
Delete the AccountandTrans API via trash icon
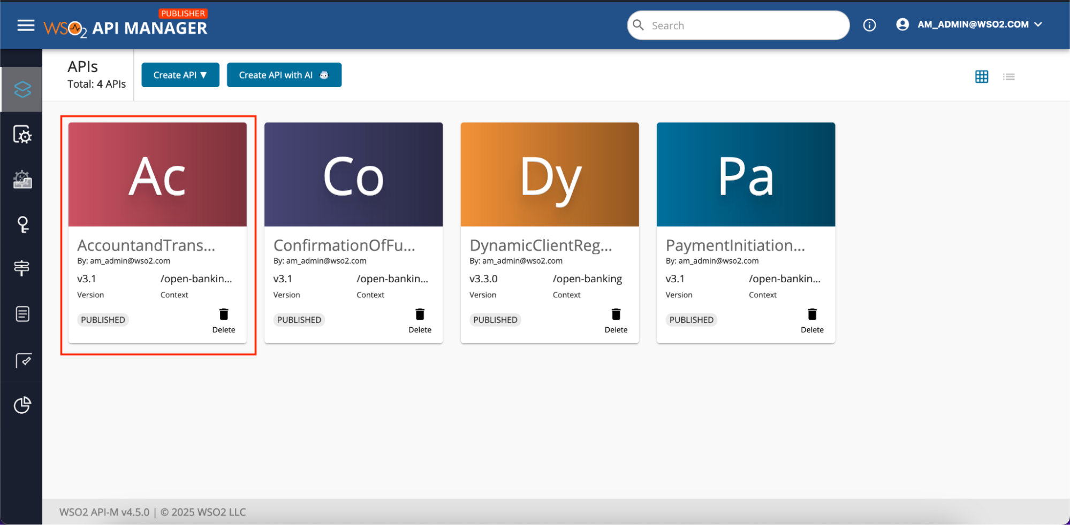point(224,314)
